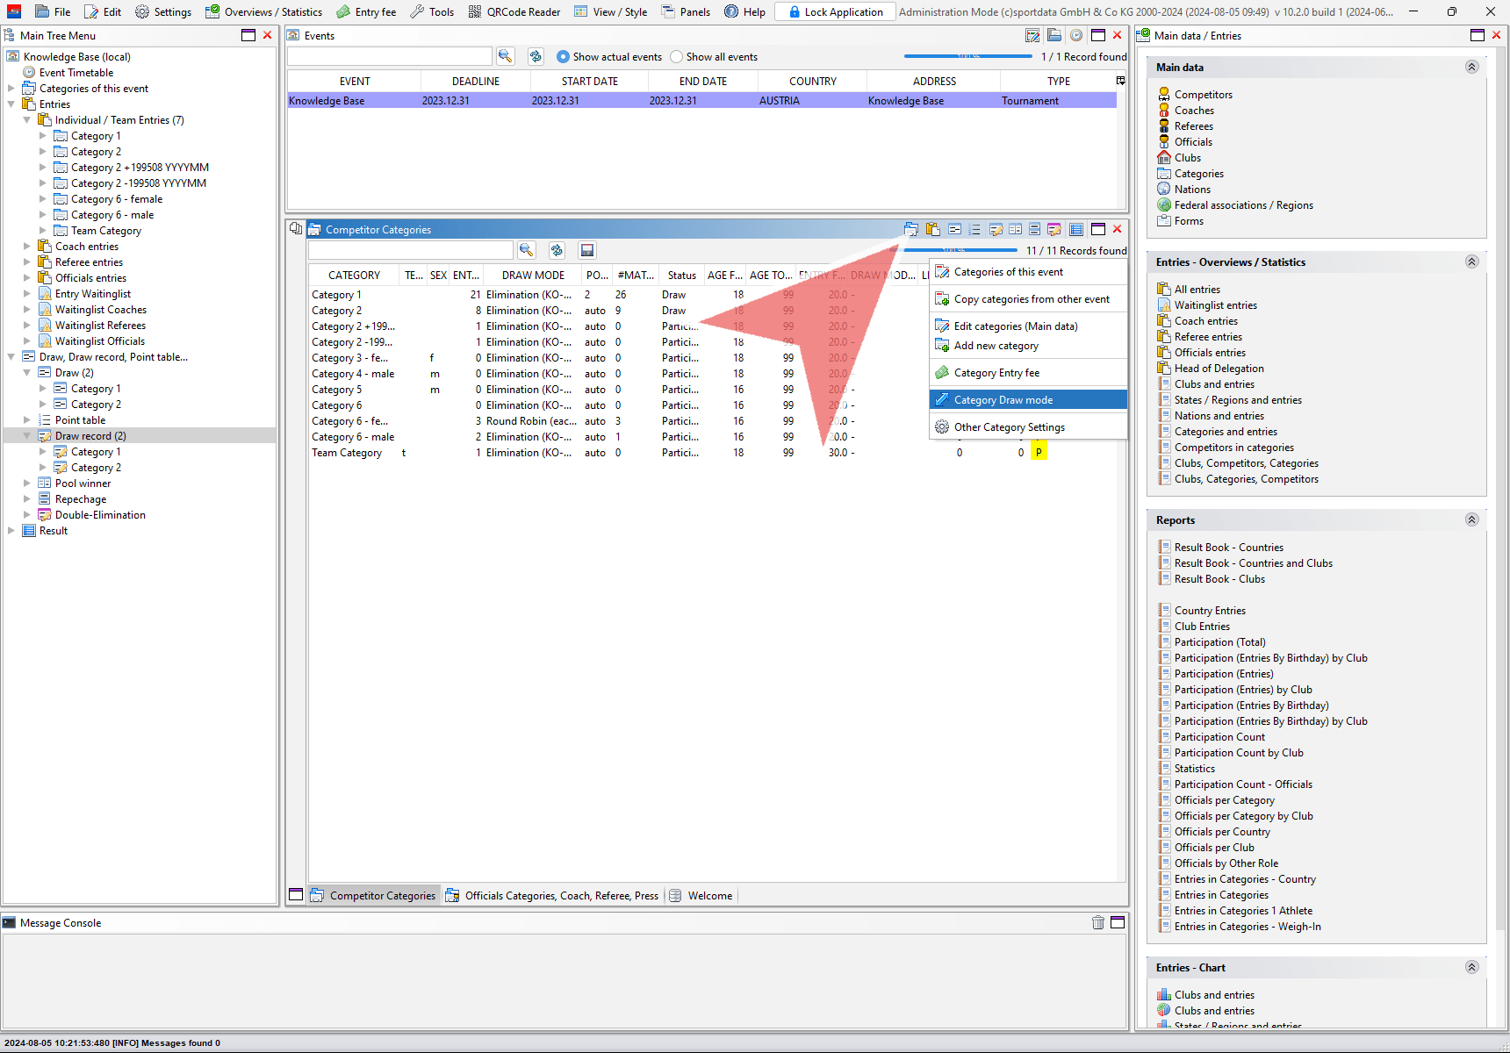The width and height of the screenshot is (1510, 1053).
Task: Click the yellow 'p' cell in Team Category row
Action: [1039, 453]
